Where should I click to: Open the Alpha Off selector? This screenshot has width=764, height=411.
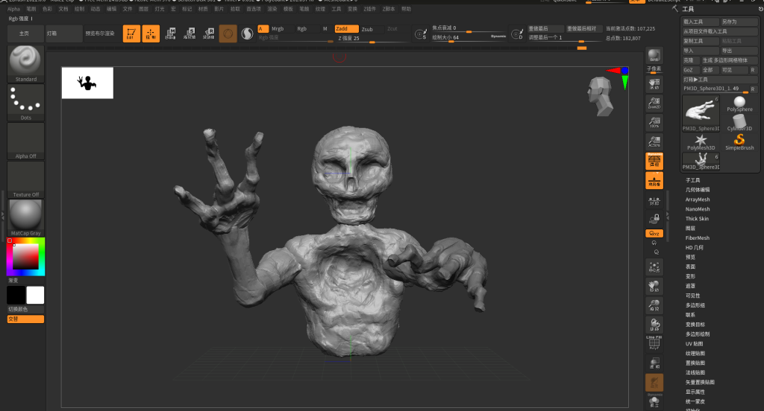coord(25,141)
